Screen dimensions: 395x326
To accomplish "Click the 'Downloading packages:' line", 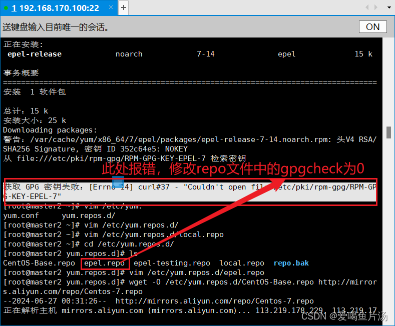I will (x=50, y=130).
